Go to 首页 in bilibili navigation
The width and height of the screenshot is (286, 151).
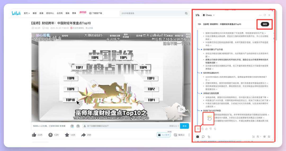tap(26, 13)
